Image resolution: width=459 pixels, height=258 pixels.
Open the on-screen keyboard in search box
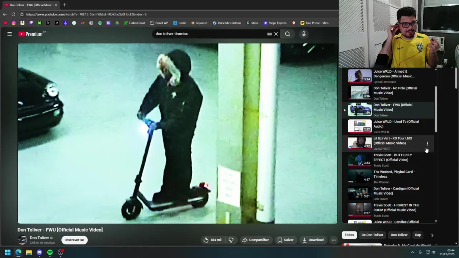269,34
